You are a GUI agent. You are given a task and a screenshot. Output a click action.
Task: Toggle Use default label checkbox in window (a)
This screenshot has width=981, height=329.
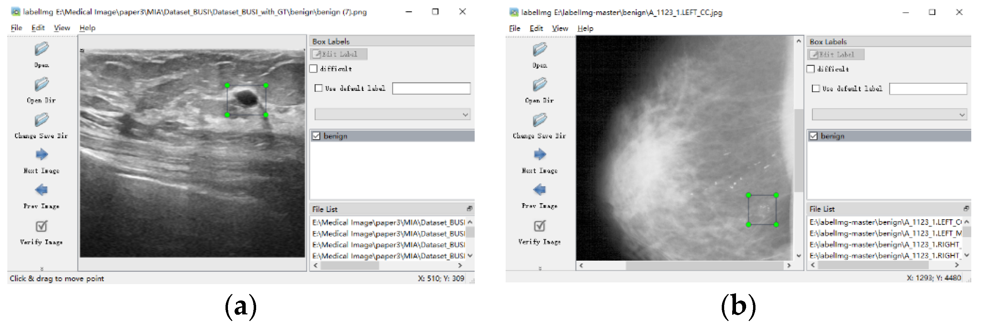click(318, 88)
